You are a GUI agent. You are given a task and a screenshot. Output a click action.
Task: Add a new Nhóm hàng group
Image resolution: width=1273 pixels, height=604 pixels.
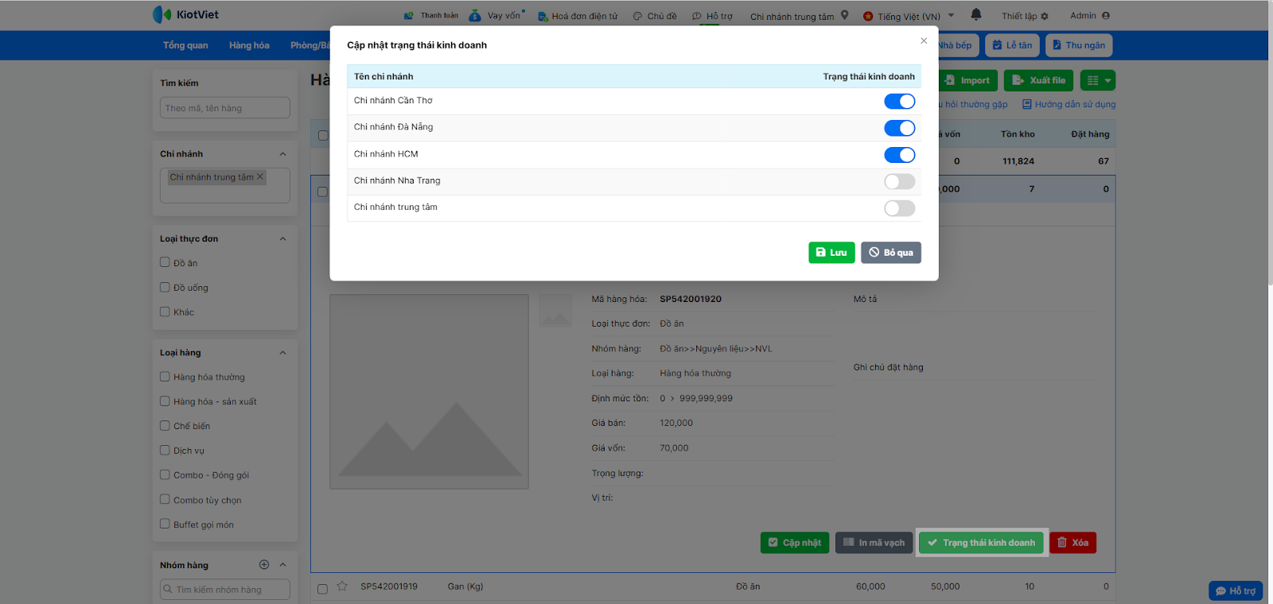(x=264, y=564)
